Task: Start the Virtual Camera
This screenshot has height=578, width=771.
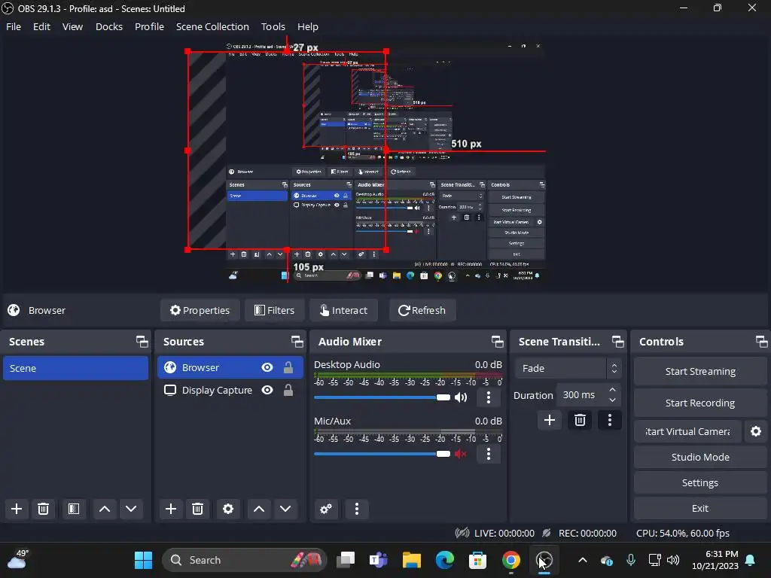Action: click(x=687, y=431)
